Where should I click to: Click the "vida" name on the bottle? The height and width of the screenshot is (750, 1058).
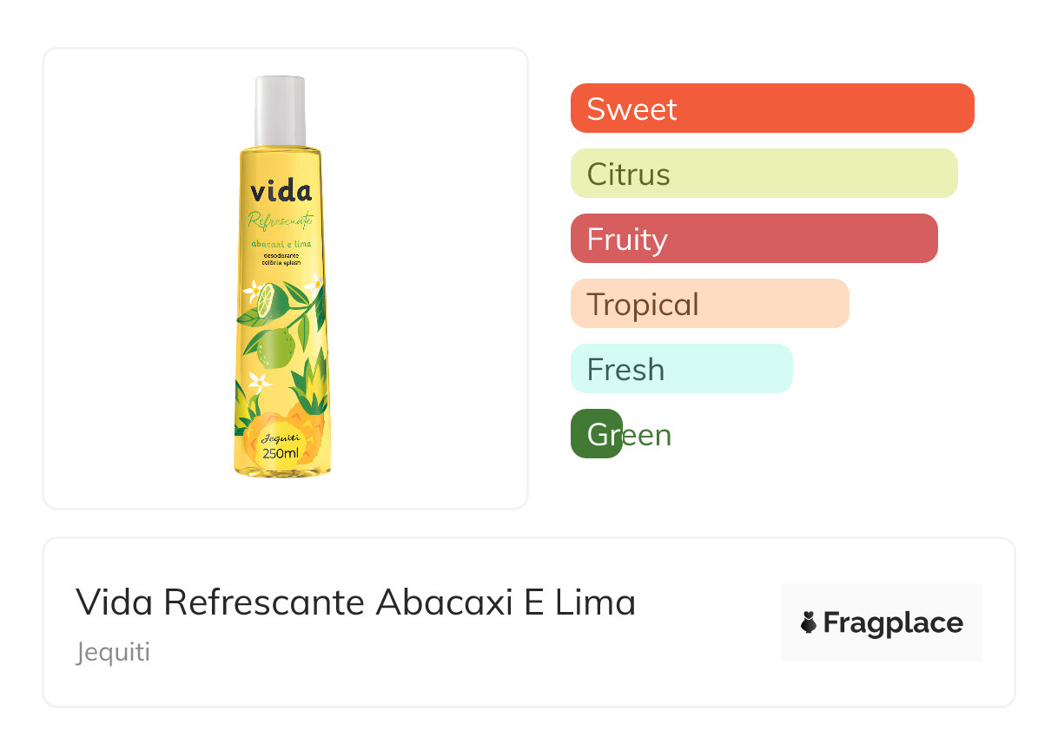[281, 190]
